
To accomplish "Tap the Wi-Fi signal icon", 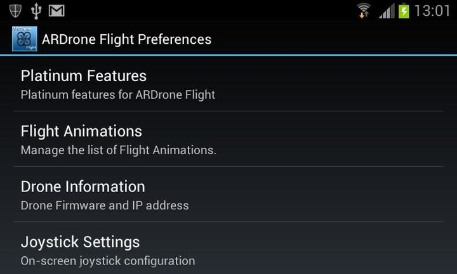I will coord(364,11).
